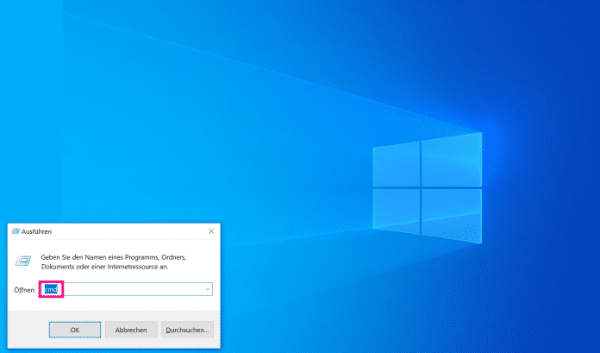Click the description text about Programms, Ordners

113,256
